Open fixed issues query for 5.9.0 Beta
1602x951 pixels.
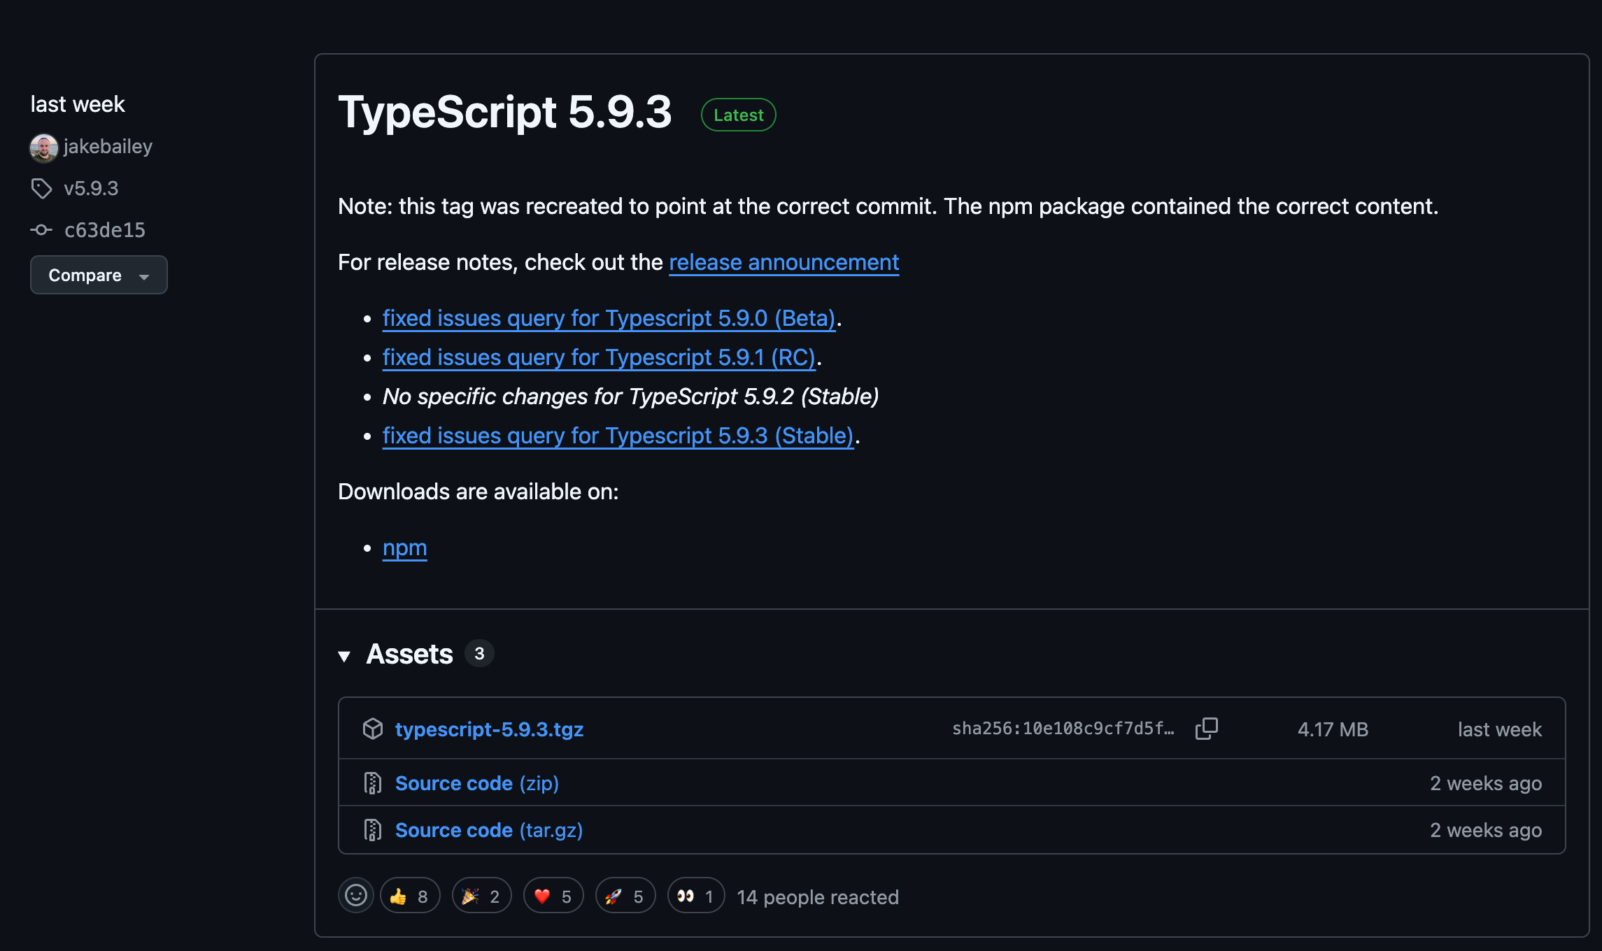pyautogui.click(x=609, y=318)
